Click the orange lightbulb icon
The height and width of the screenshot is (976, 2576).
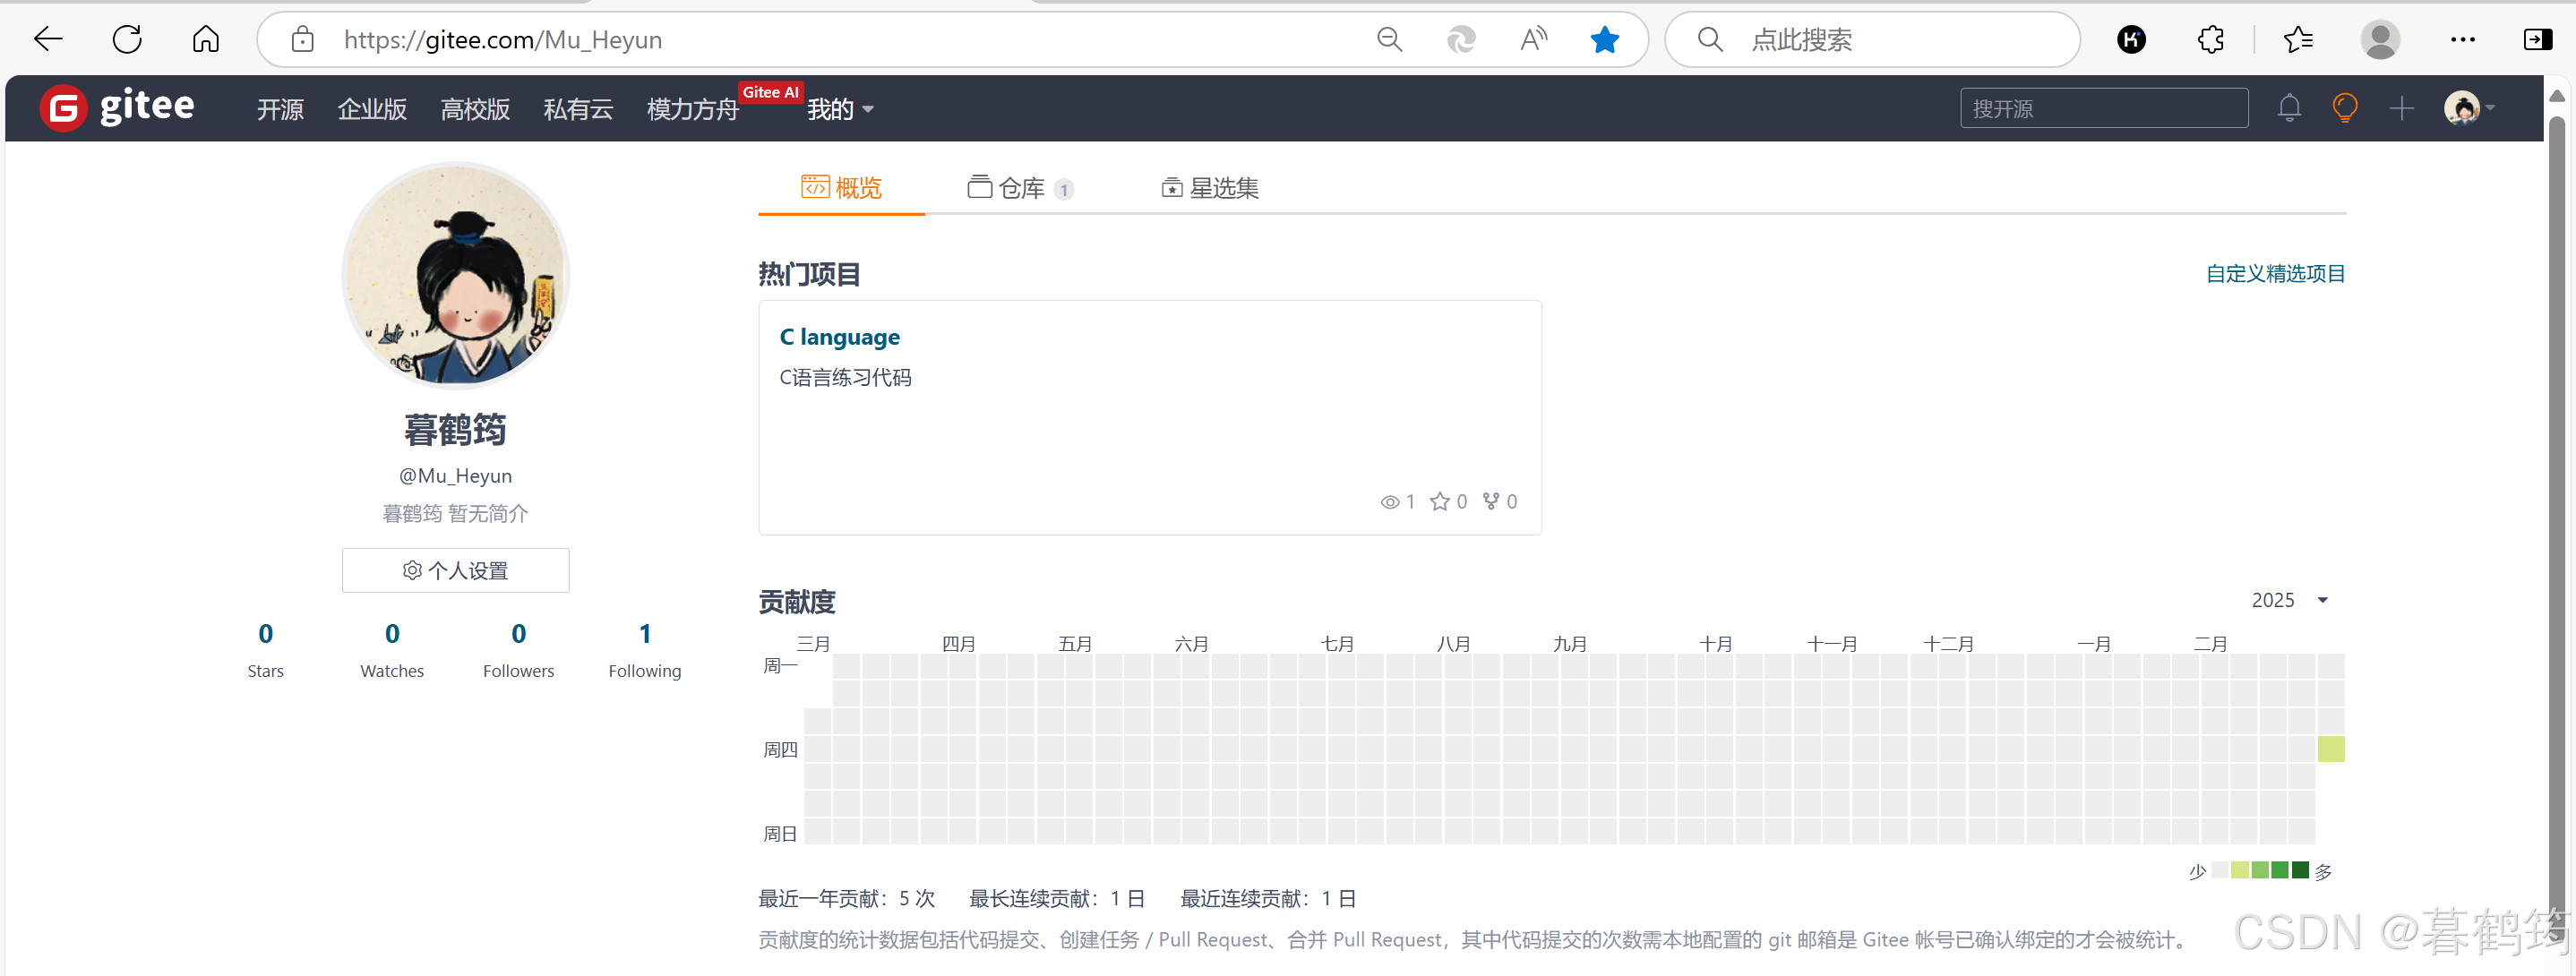point(2344,108)
